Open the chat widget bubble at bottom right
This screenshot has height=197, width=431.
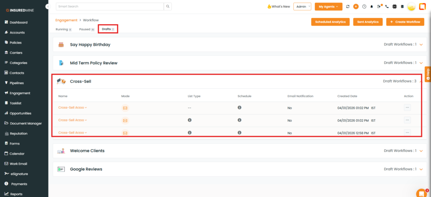tap(421, 193)
